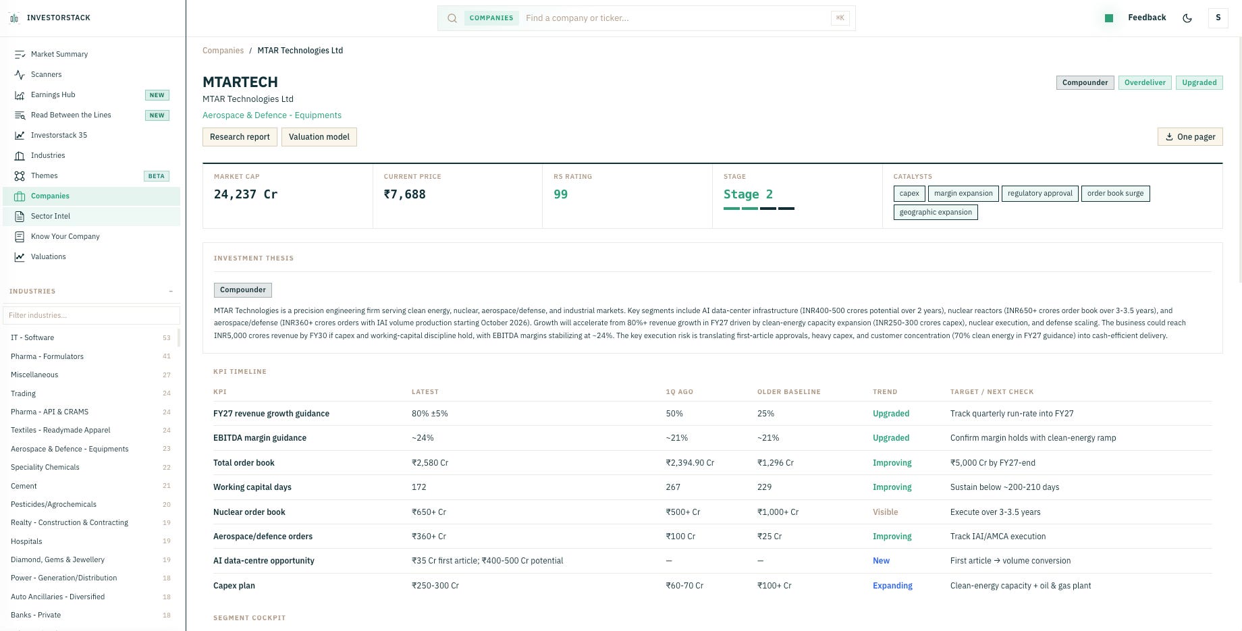Click Total order book KPI row

pos(712,463)
